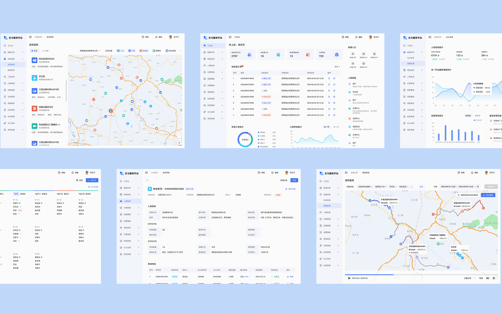
Task: Click the map locate icon below zoom buttons
Action: (179, 143)
